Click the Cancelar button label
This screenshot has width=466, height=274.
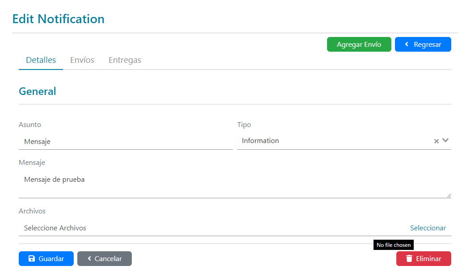[108, 259]
